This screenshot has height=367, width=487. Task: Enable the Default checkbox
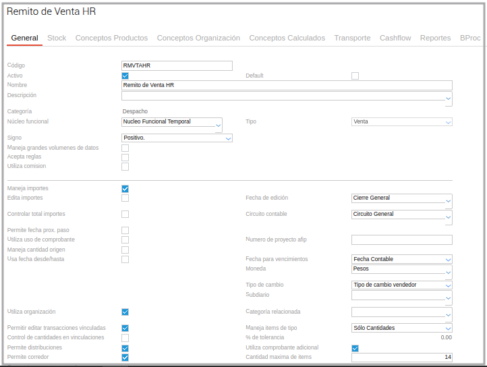(x=355, y=76)
